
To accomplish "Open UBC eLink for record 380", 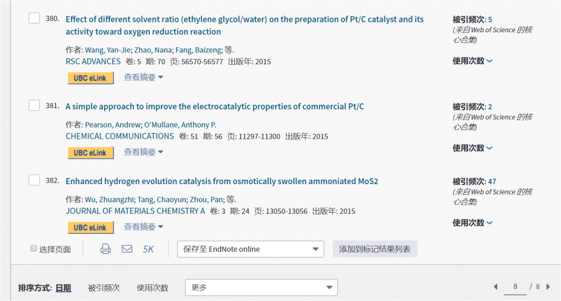I will [90, 78].
